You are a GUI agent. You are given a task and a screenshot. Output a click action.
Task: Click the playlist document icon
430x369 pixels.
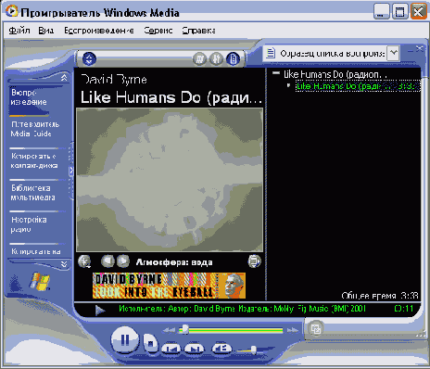pos(271,53)
